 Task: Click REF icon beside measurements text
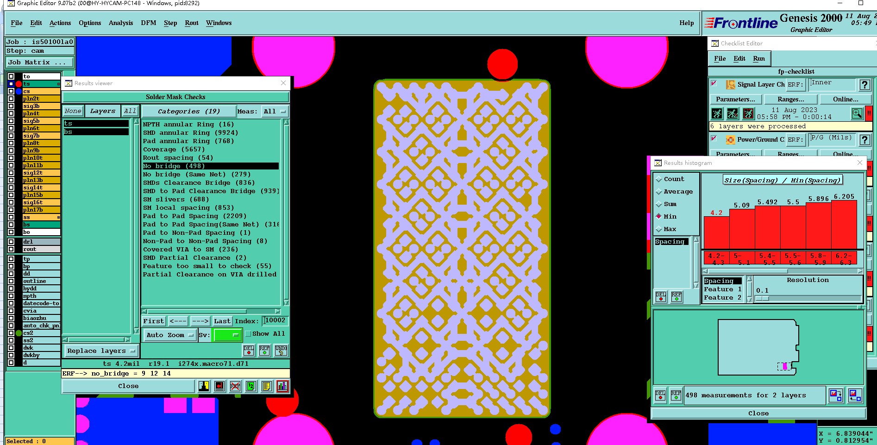(x=676, y=395)
